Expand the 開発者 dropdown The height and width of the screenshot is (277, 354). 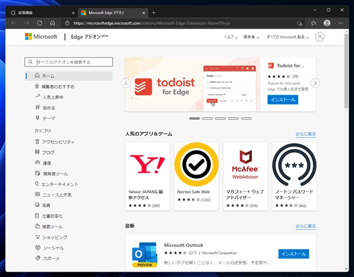point(251,37)
